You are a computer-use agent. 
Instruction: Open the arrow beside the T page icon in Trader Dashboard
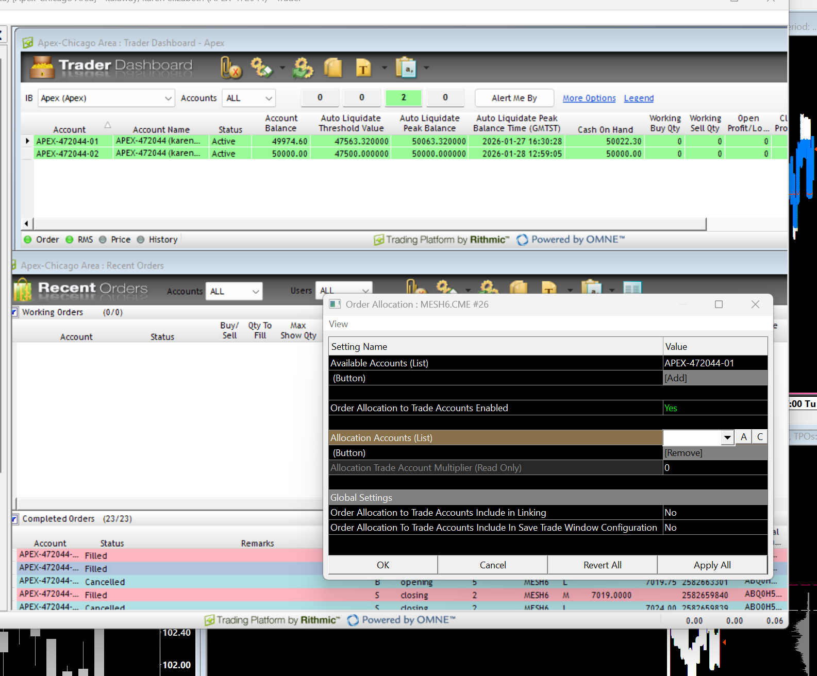tap(384, 67)
